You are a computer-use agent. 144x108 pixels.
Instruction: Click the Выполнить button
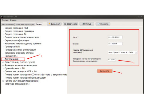click(105, 71)
